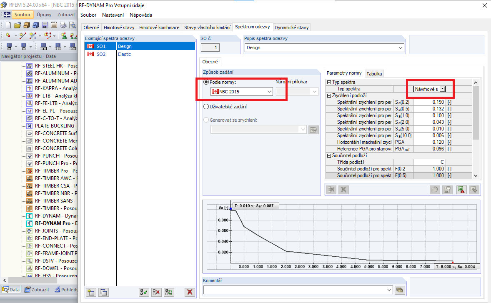Click the Excel export icon in parameters toolbar
The height and width of the screenshot is (303, 491).
click(x=461, y=190)
